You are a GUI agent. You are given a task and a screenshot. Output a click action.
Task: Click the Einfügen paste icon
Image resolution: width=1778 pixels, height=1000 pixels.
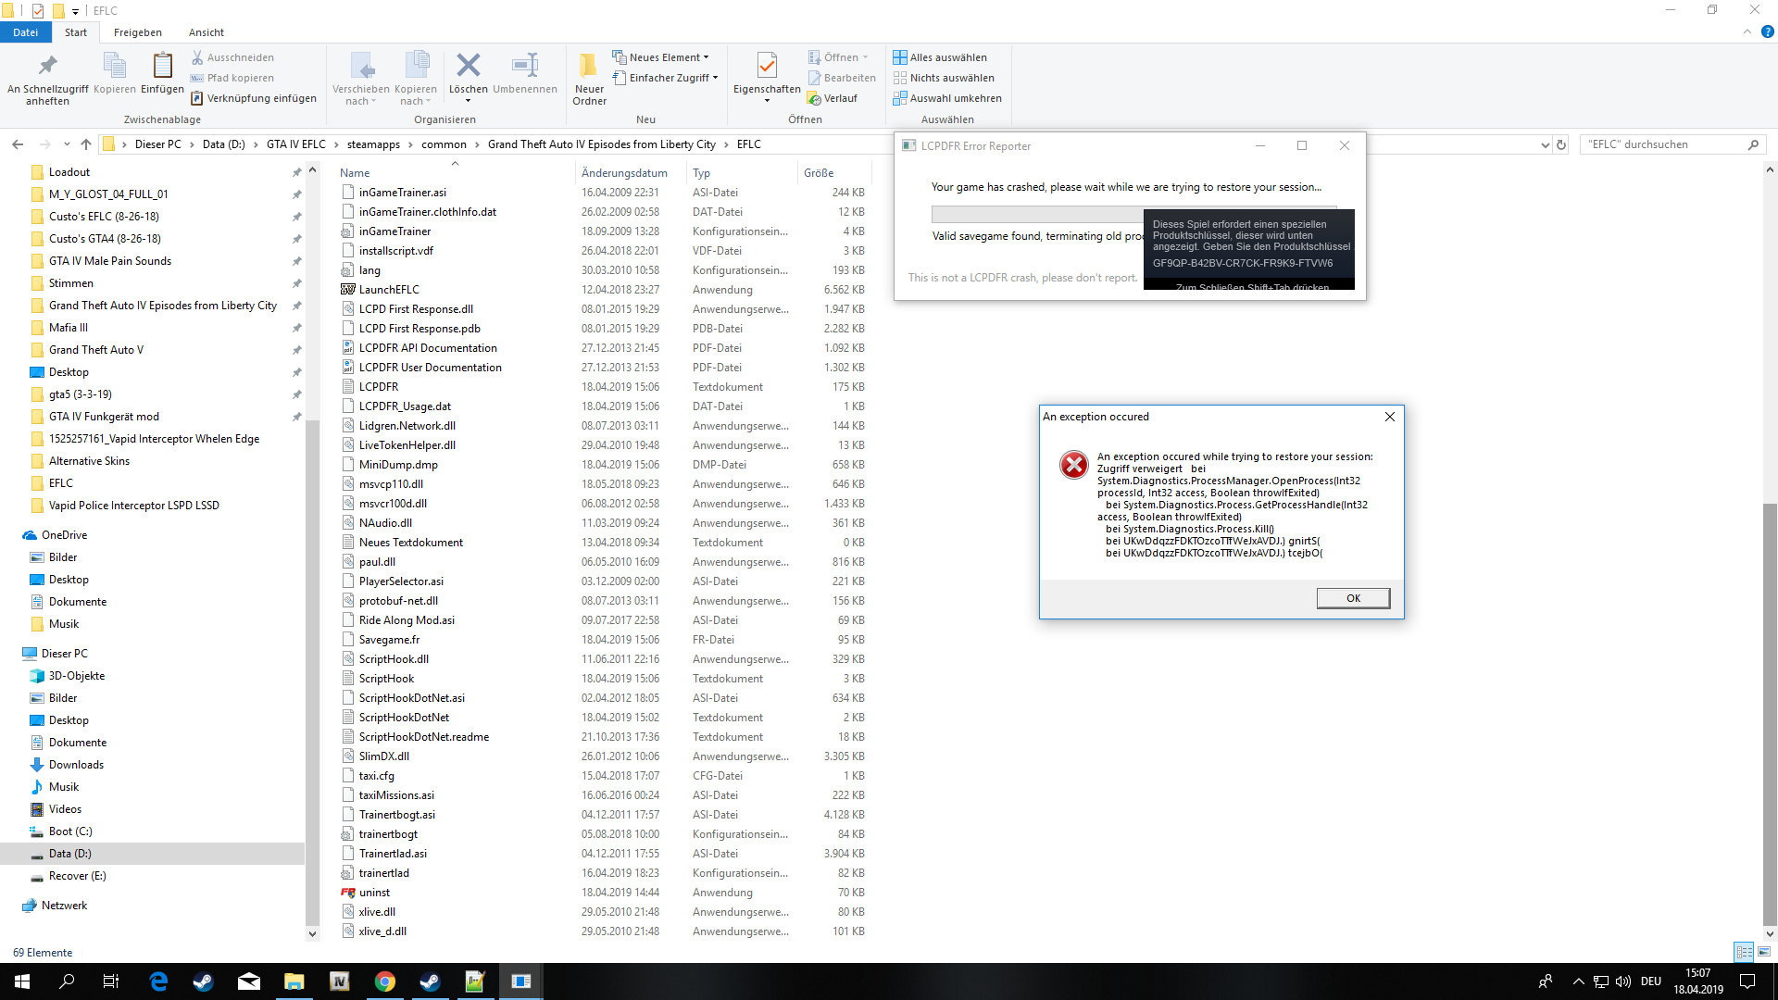[162, 67]
